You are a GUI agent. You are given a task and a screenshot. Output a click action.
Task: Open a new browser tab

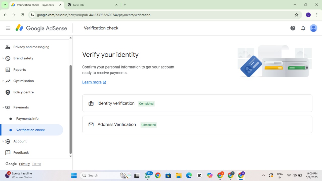tap(125, 5)
